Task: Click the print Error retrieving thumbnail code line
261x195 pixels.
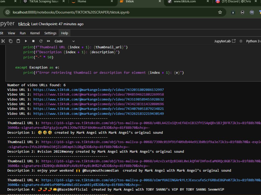Action: coord(104,73)
